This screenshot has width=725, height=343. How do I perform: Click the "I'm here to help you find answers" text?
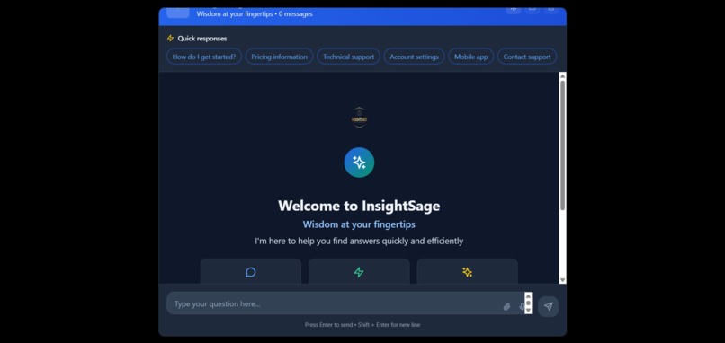coord(359,241)
